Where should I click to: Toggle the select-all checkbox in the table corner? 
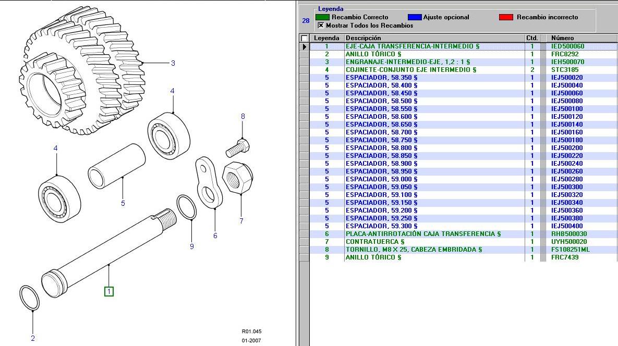pyautogui.click(x=303, y=38)
